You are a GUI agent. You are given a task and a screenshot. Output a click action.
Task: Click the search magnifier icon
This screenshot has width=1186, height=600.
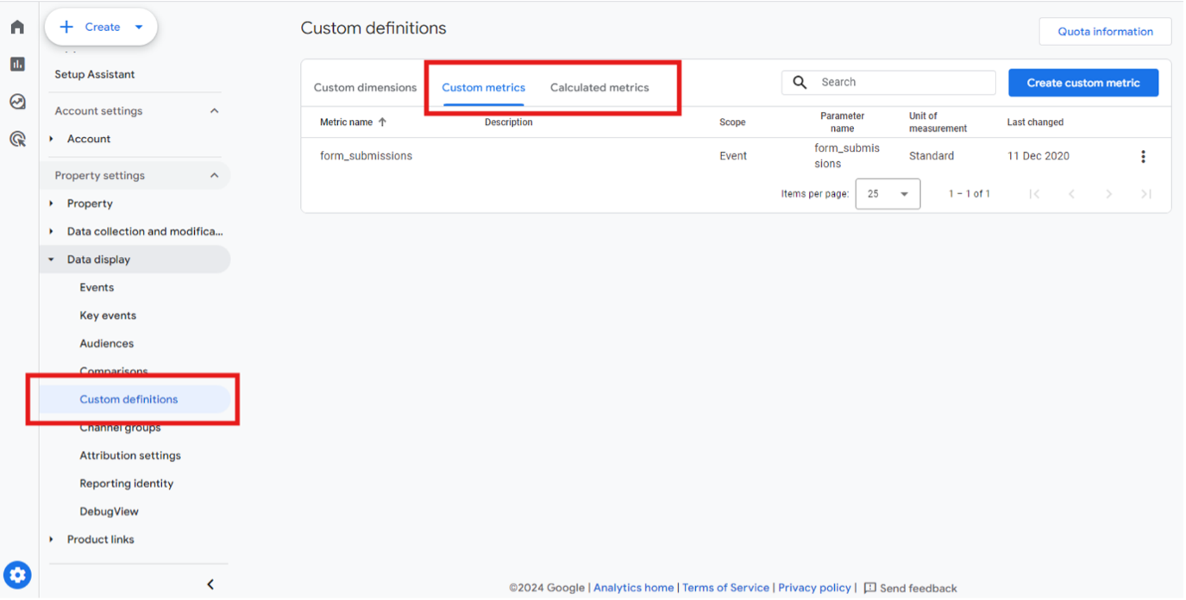tap(800, 82)
